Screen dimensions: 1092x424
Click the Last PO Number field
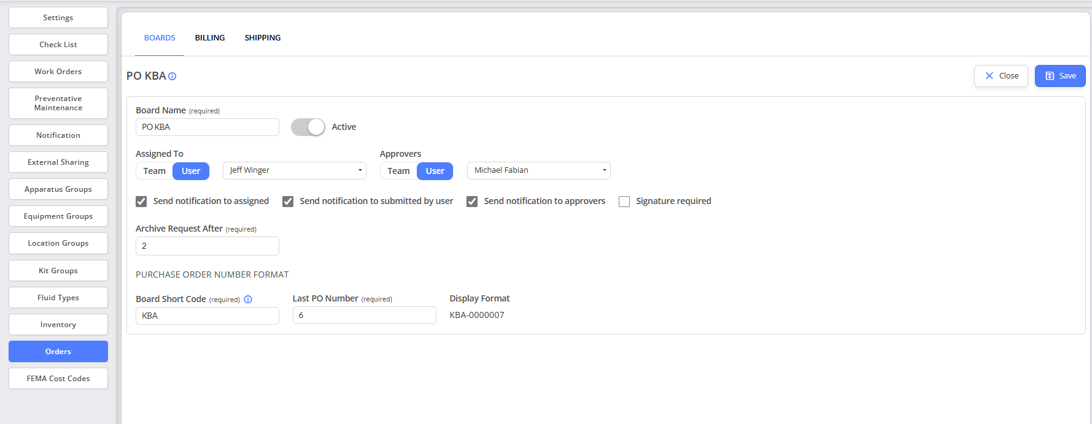tap(364, 315)
